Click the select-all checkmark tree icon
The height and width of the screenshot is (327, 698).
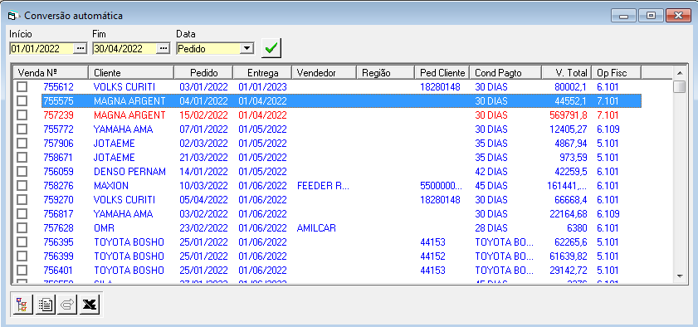(22, 305)
